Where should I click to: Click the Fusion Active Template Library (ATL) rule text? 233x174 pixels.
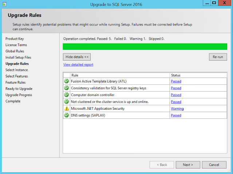99,81
